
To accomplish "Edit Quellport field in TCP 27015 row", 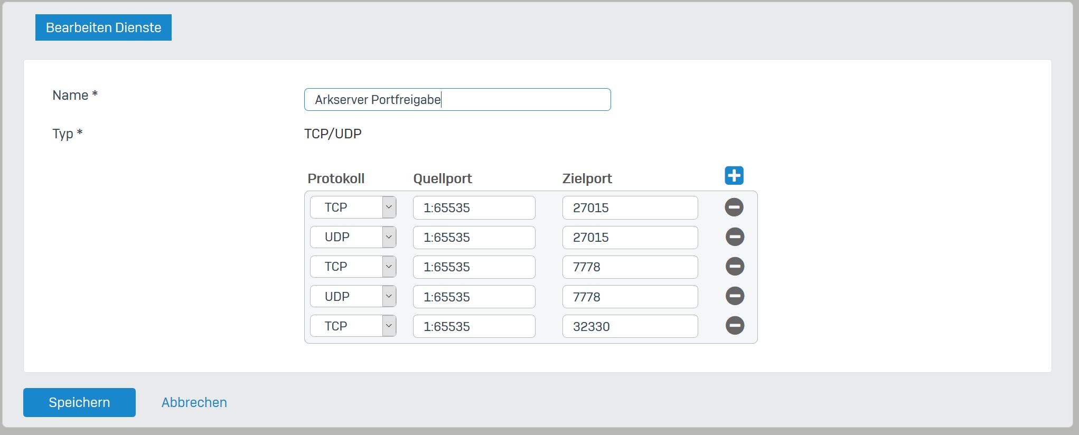I will click(x=474, y=207).
